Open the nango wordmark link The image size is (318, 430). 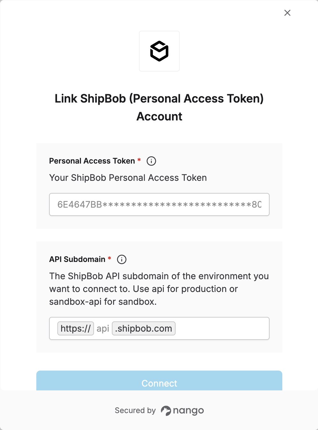tap(188, 411)
